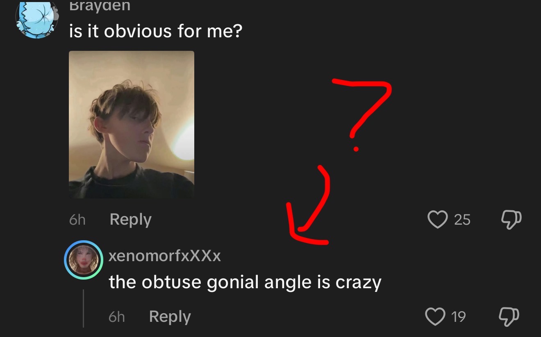
Task: Collapse thread using vertical reply line
Action: click(x=84, y=308)
